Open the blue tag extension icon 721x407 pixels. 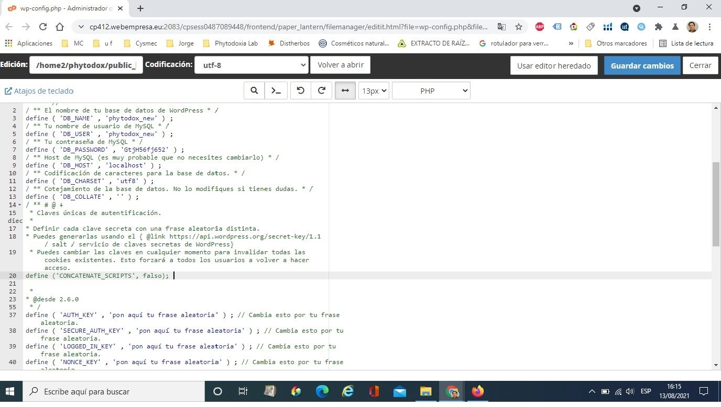557,27
